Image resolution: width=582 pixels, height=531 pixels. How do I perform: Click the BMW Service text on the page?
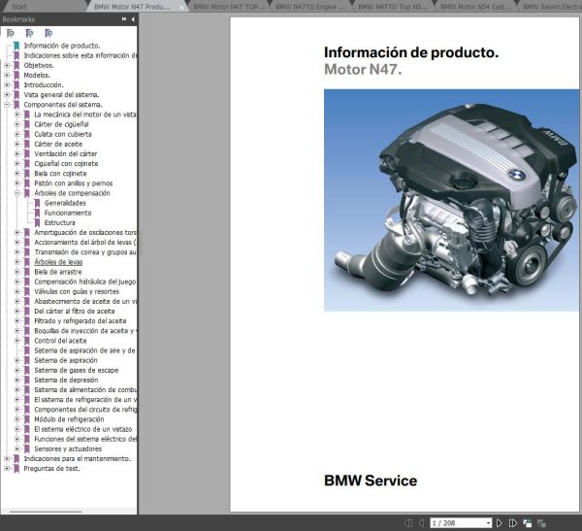tap(371, 481)
